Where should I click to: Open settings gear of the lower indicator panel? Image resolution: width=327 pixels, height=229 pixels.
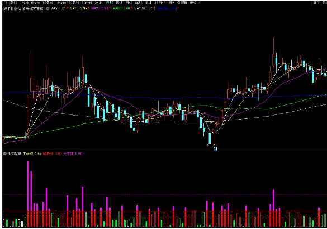pyautogui.click(x=5, y=154)
